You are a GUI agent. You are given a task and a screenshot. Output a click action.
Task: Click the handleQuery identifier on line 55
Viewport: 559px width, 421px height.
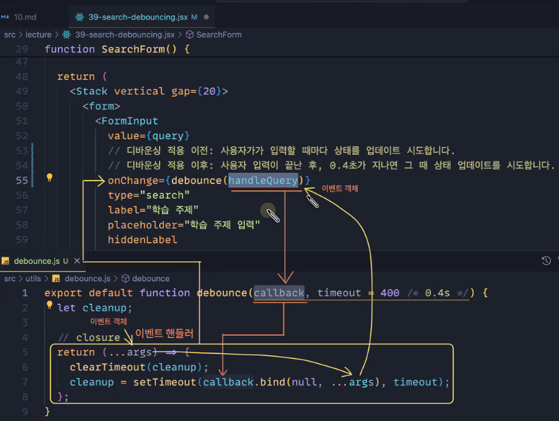point(263,181)
